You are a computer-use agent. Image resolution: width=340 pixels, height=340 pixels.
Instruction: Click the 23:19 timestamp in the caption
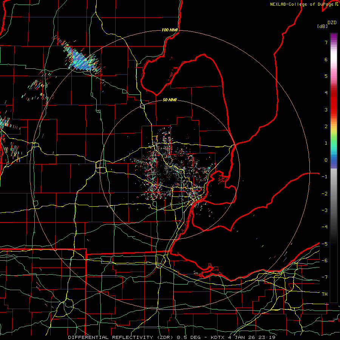tap(266, 337)
